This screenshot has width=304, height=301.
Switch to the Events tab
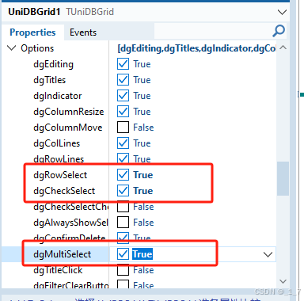pos(83,32)
